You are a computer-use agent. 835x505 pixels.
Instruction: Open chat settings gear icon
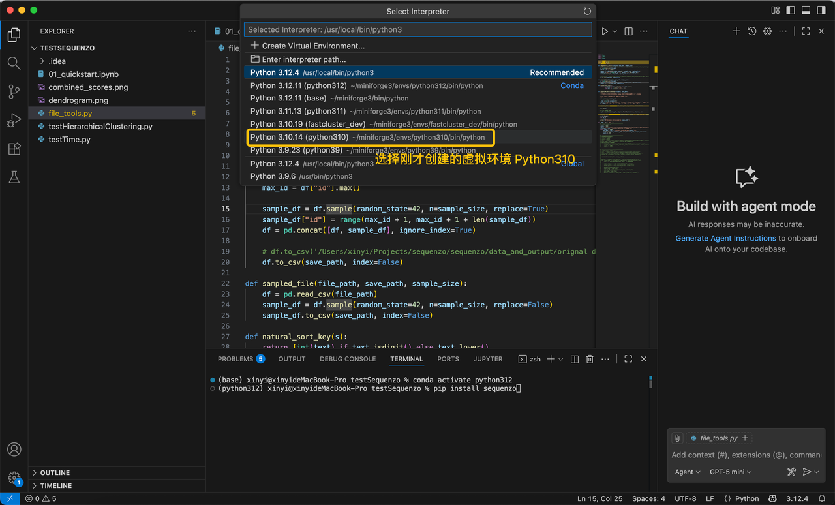(x=767, y=31)
